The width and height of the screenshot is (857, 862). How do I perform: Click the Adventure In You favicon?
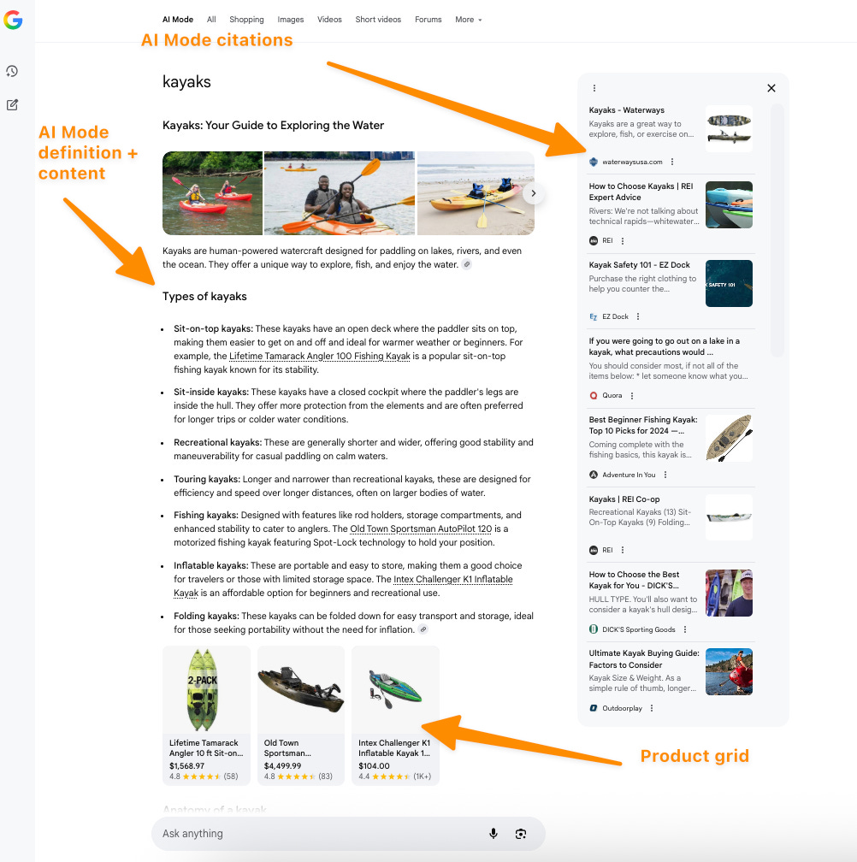(593, 475)
